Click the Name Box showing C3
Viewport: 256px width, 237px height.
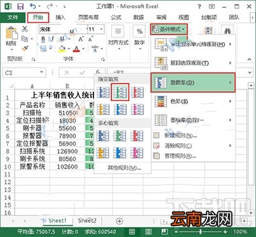[x=24, y=73]
